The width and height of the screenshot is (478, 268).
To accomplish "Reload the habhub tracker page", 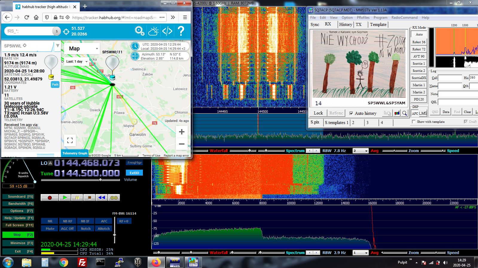I will point(27,17).
